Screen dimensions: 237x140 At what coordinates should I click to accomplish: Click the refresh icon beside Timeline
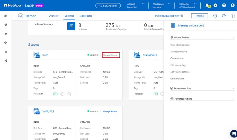click(224, 16)
